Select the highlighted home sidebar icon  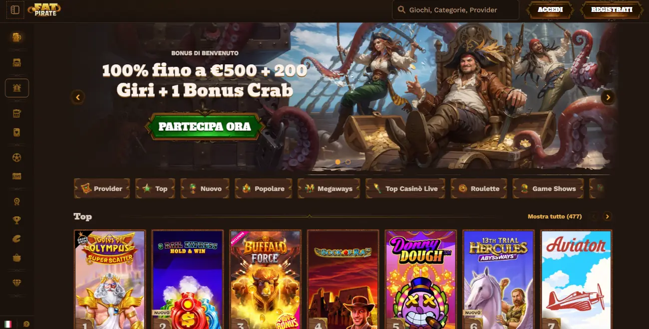pyautogui.click(x=17, y=88)
